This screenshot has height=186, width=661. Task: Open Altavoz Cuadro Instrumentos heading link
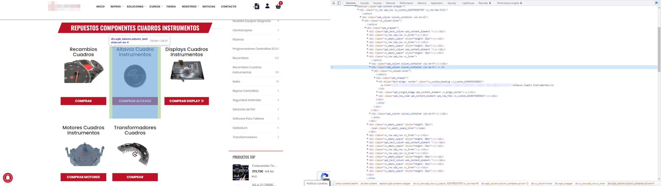[135, 52]
